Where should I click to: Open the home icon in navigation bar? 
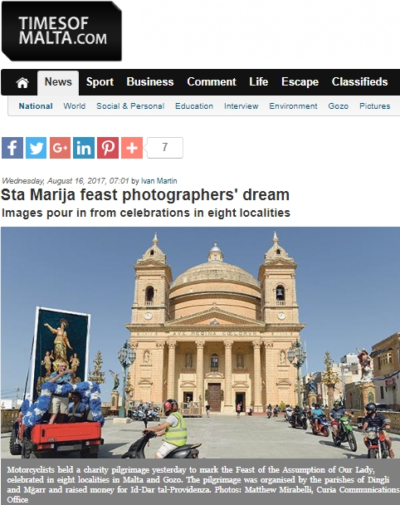pyautogui.click(x=22, y=82)
